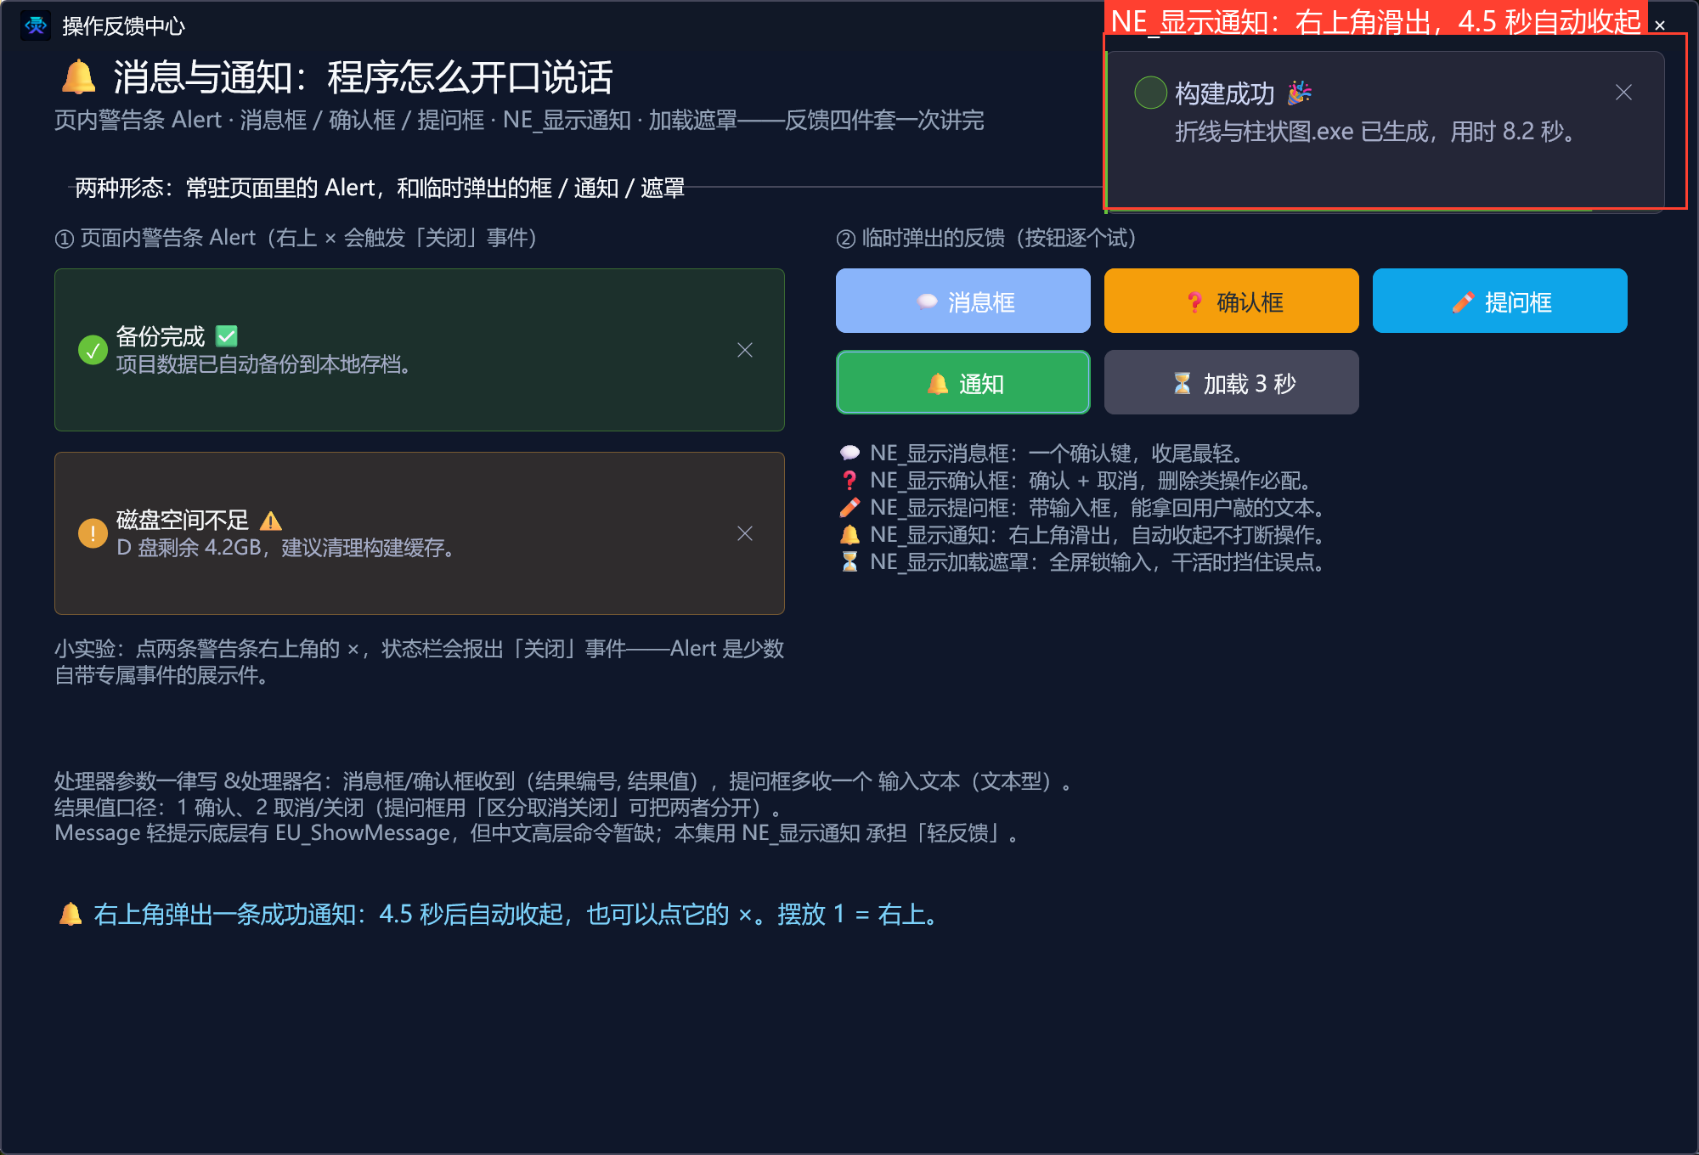The height and width of the screenshot is (1155, 1699).
Task: Dismiss the 磁盘空间不足 alert
Action: 745,533
